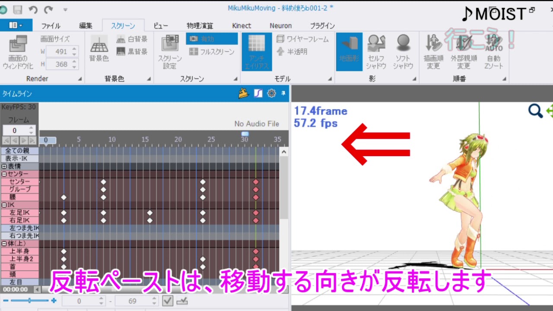Select the 左足IK track row
Viewport: 553px width, 311px height.
[19, 213]
